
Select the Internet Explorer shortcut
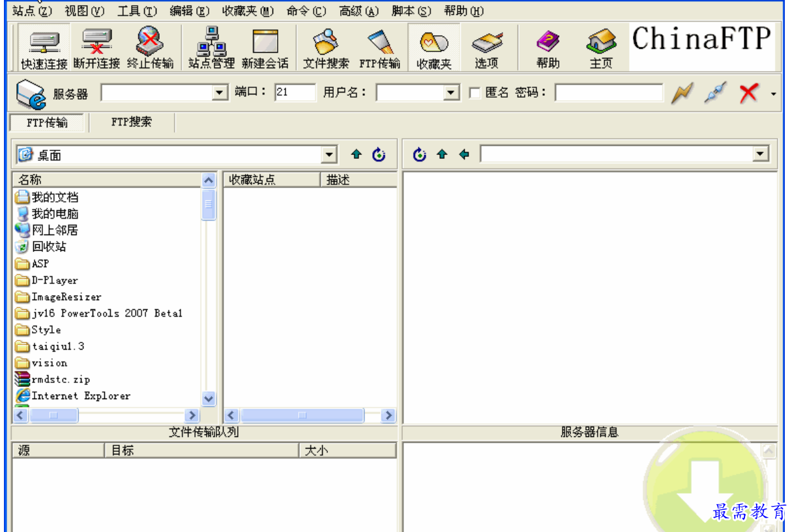[72, 396]
